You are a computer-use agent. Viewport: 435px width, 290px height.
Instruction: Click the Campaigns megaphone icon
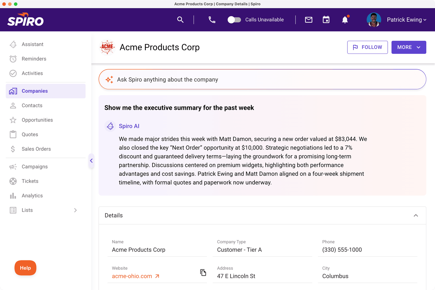[x=13, y=167]
